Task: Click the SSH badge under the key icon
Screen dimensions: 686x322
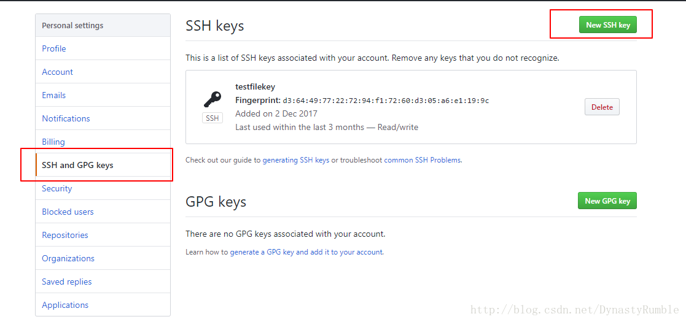Action: (212, 118)
